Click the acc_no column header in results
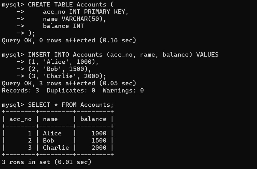Screen dimensions: 257x169 pyautogui.click(x=21, y=119)
